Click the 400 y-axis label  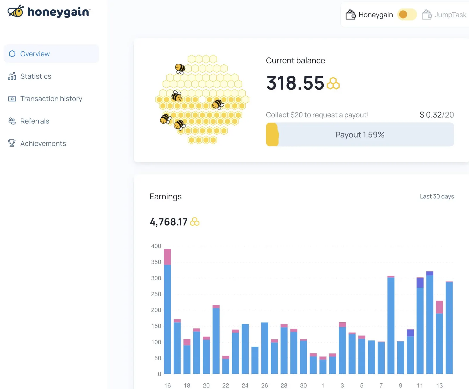[156, 246]
